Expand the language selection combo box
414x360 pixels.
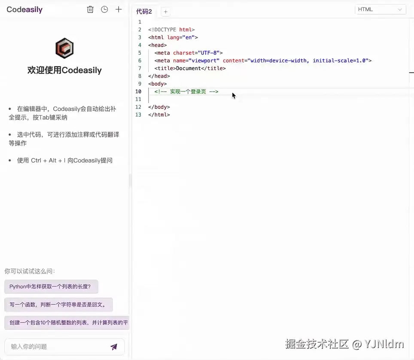point(380,9)
